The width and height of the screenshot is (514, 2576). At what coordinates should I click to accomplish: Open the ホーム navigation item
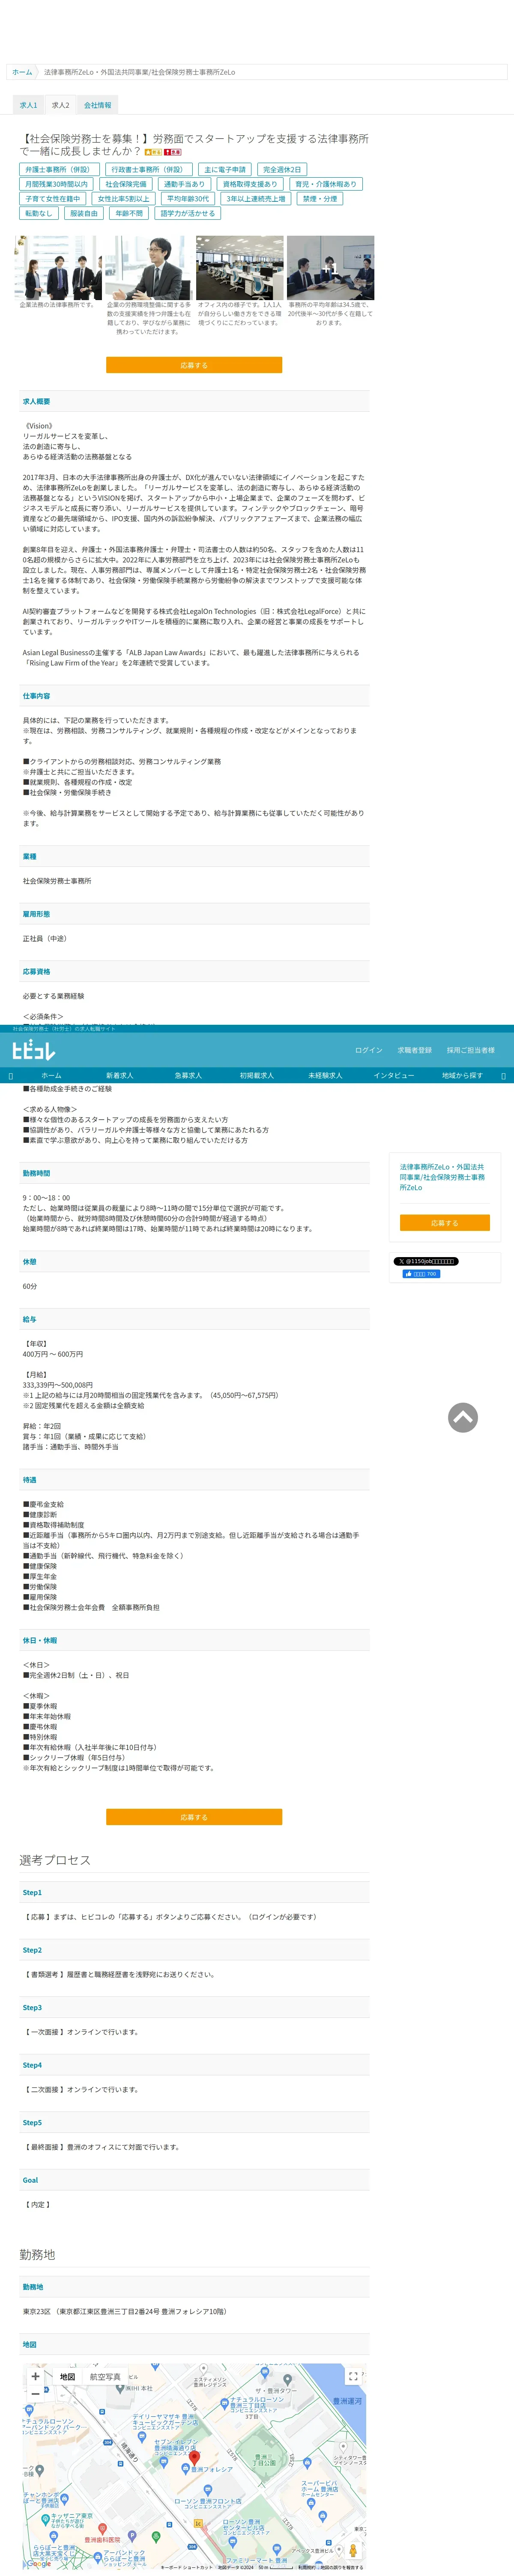point(51,1075)
